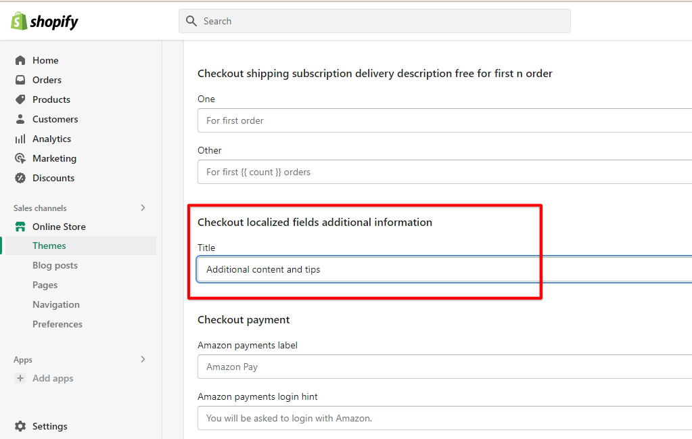
Task: Expand the Apps section chevron
Action: [x=143, y=359]
